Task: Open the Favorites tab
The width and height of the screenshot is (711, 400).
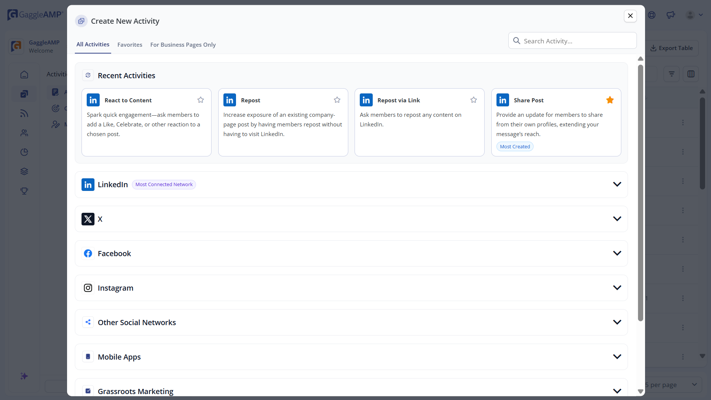Action: click(130, 45)
